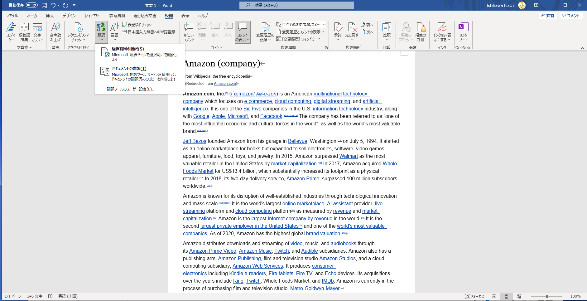Click the search box (検索)
Viewport: 587px width, 301px height.
297,5
